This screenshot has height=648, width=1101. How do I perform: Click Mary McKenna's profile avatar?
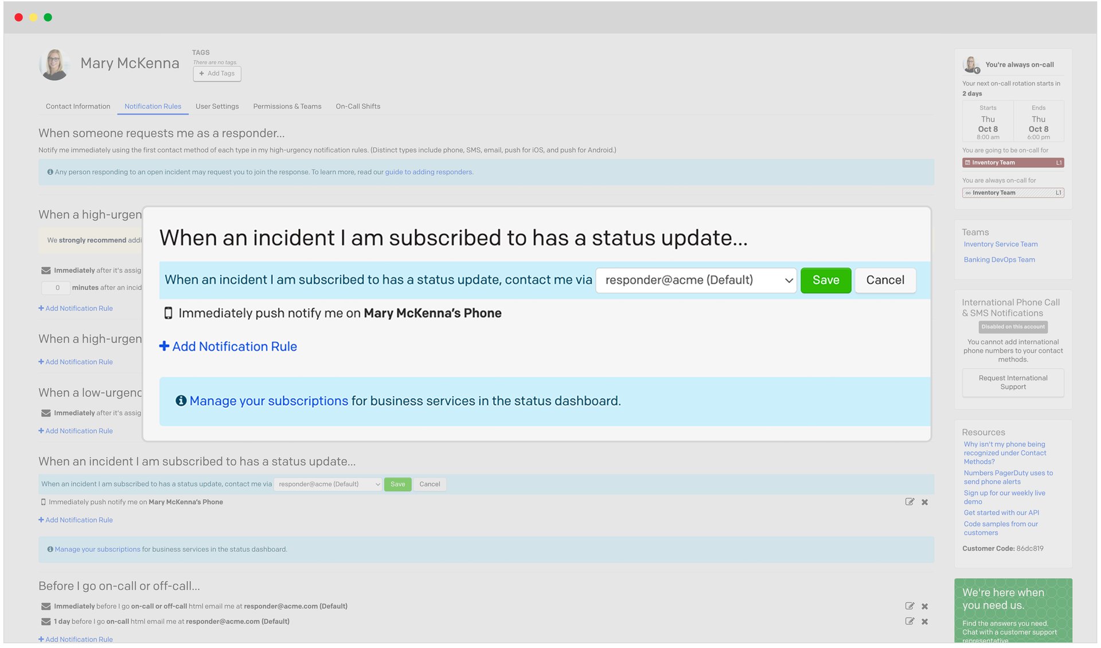click(55, 64)
